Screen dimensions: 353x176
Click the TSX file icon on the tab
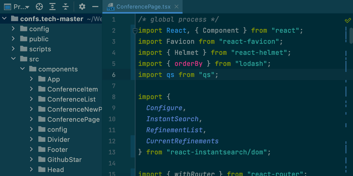[x=110, y=7]
